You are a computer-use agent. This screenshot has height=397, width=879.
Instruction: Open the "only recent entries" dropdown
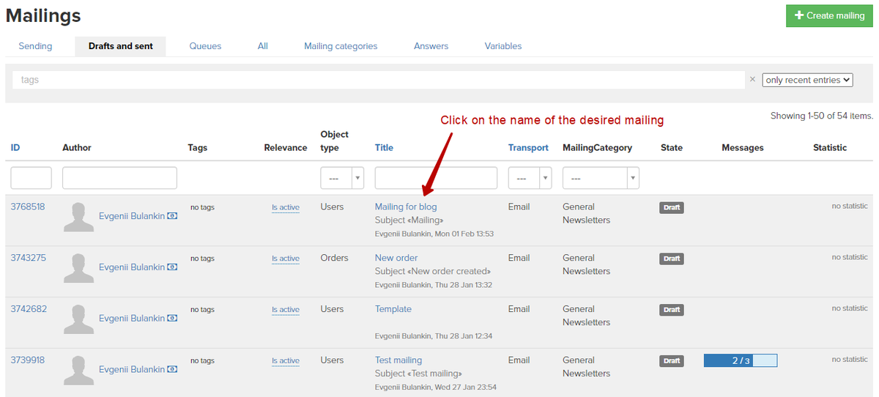click(x=807, y=80)
